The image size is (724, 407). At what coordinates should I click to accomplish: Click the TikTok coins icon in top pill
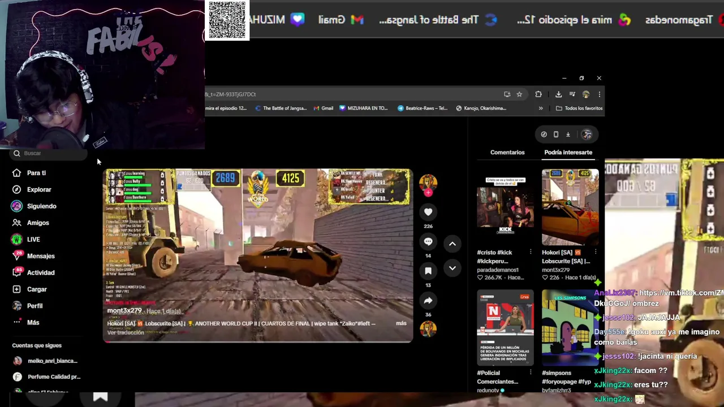coord(544,135)
